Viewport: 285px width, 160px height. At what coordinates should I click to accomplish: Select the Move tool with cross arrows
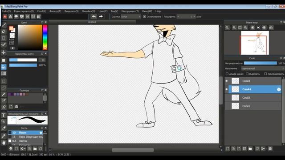[4, 52]
